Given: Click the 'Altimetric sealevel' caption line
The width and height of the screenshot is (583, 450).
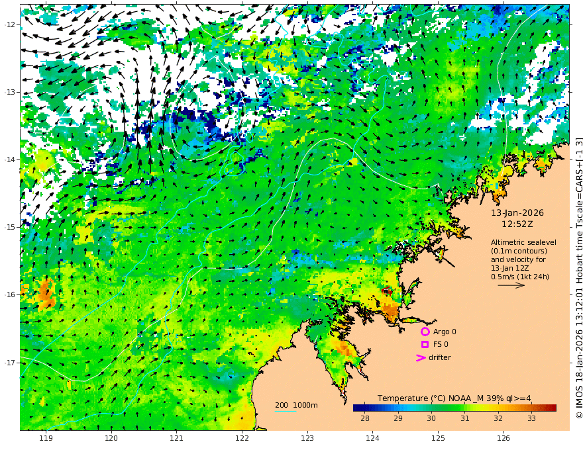Looking at the screenshot, I should point(523,242).
